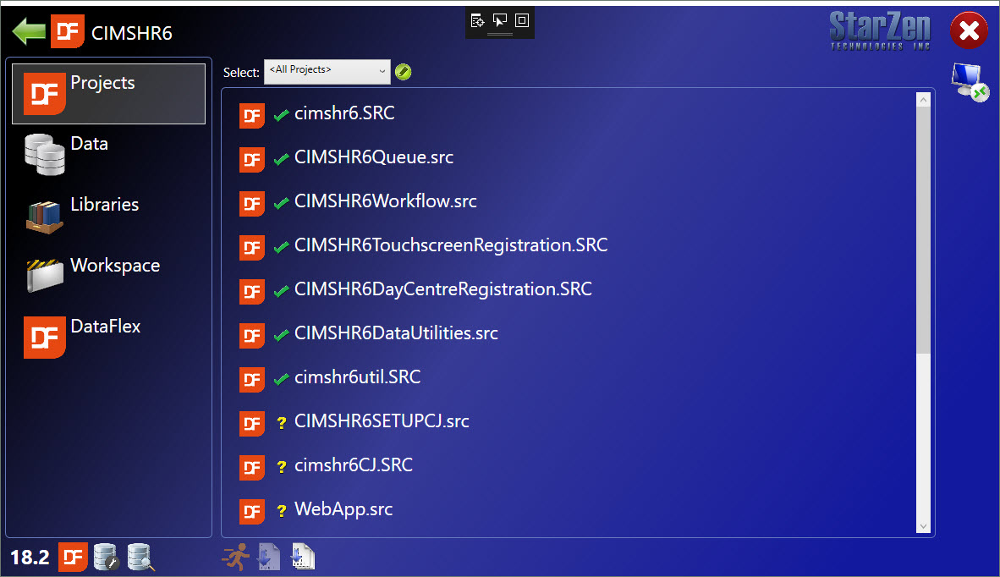Select project name WebApp.src
The image size is (1000, 577).
(x=343, y=509)
